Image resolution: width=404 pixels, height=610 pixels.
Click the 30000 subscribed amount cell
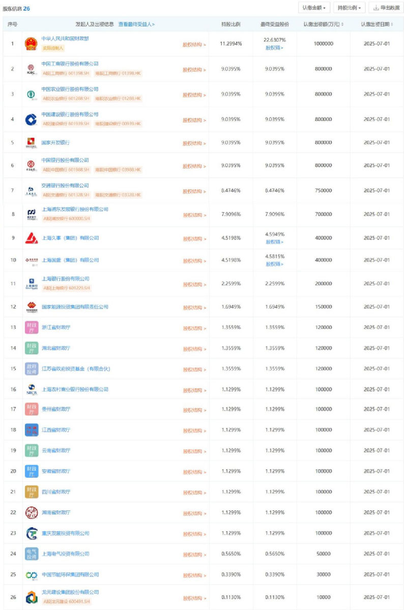(324, 575)
